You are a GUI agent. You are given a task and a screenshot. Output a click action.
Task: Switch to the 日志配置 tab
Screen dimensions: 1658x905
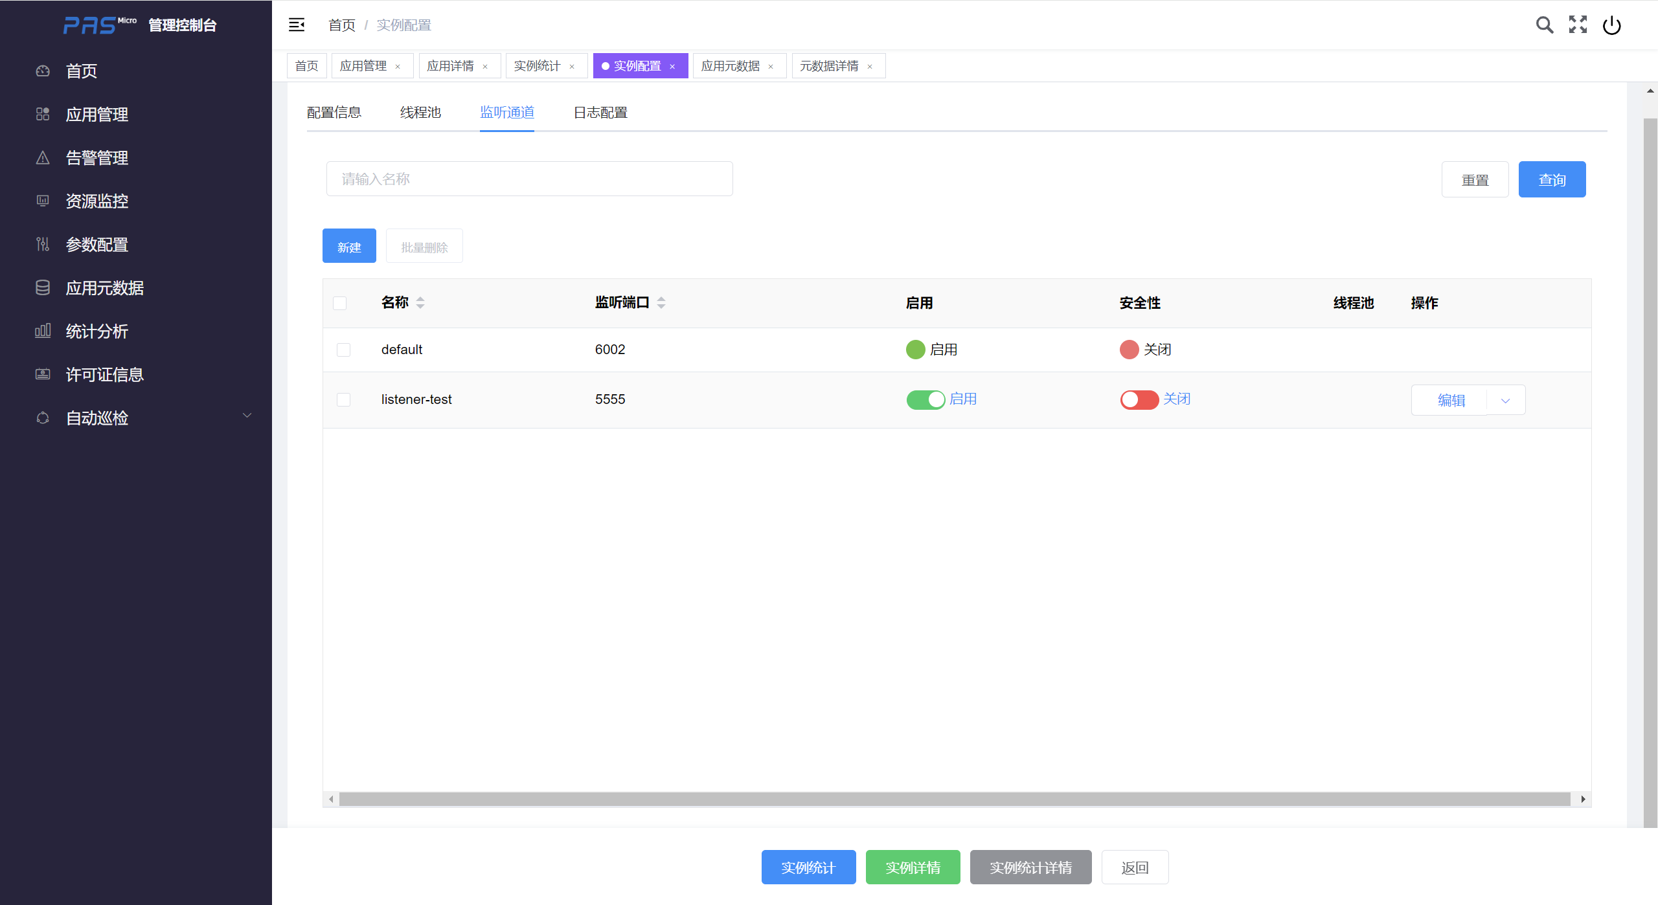click(600, 113)
